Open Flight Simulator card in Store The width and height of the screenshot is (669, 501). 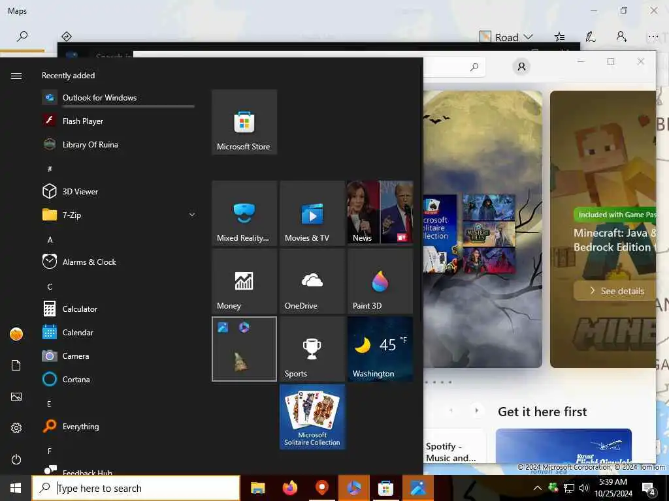point(564,446)
